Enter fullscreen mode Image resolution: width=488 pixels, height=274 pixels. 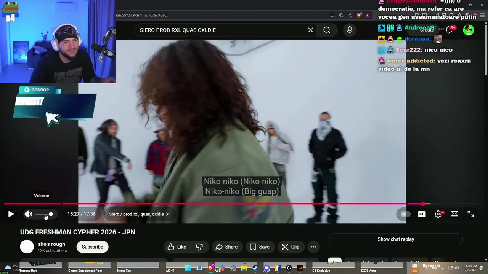pos(471,214)
